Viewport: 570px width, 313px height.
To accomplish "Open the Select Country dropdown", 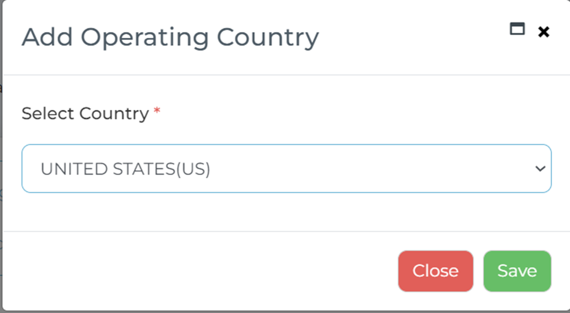I will (287, 169).
